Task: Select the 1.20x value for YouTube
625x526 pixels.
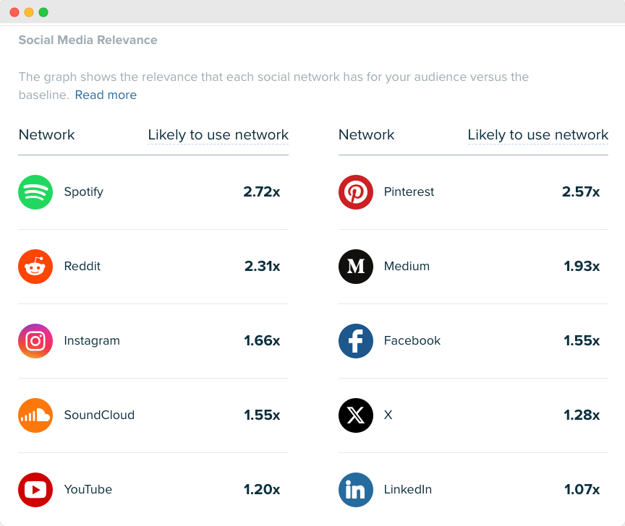Action: 262,489
